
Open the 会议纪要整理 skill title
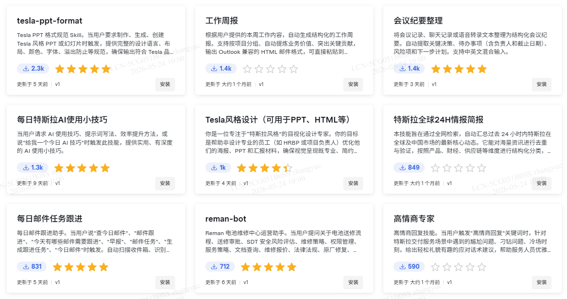click(x=418, y=21)
